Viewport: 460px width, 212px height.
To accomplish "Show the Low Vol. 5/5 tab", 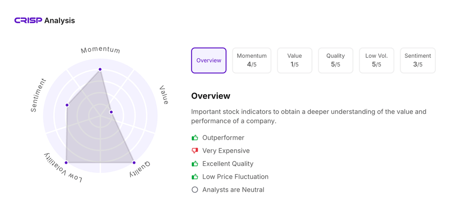I will click(376, 61).
